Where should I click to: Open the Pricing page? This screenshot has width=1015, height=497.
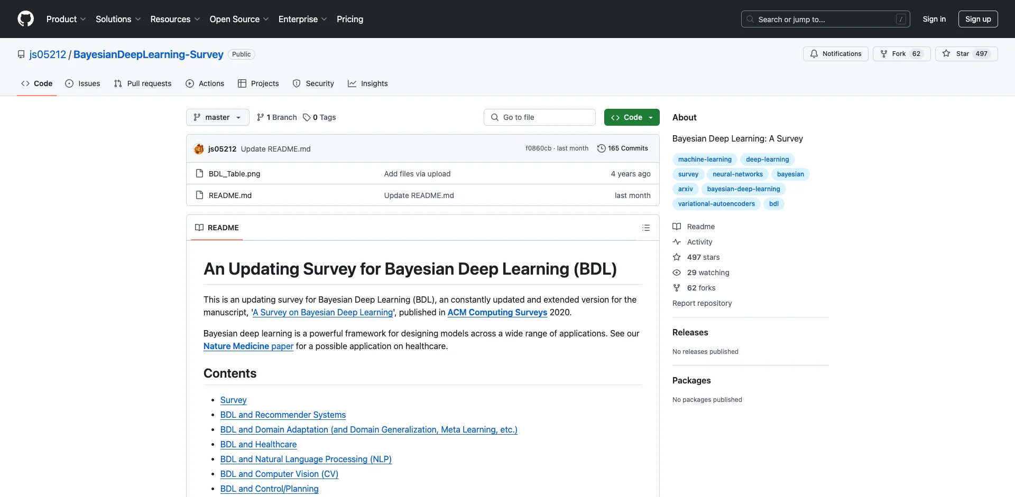[350, 19]
